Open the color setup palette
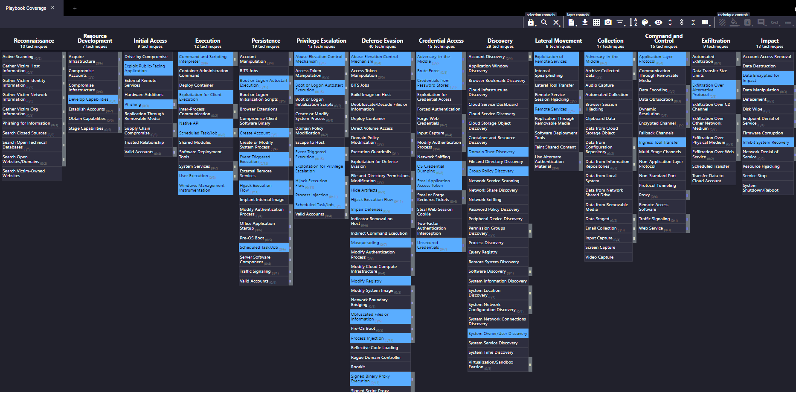 tap(645, 23)
